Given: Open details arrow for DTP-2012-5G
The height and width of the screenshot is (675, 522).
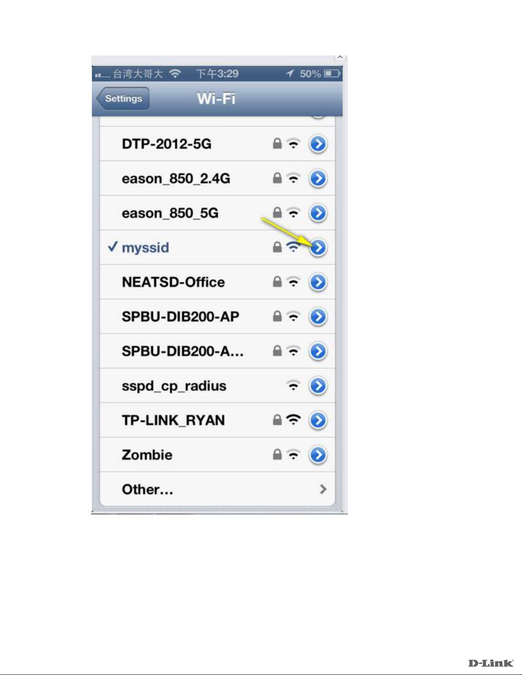Looking at the screenshot, I should coord(318,144).
